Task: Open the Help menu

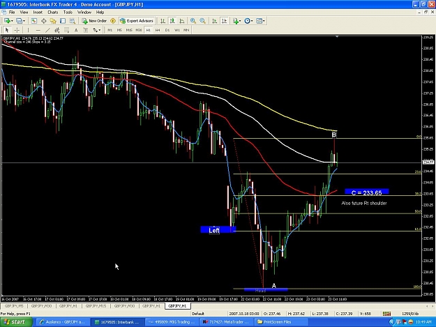Action: click(x=100, y=13)
